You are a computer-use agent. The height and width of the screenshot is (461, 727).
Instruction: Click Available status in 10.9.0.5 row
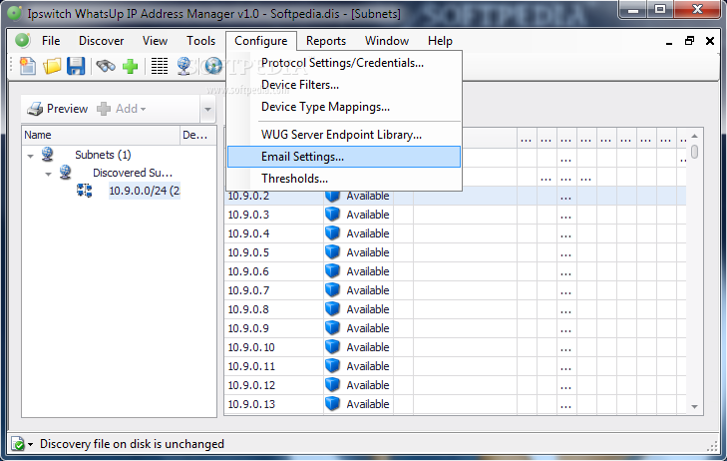click(368, 252)
